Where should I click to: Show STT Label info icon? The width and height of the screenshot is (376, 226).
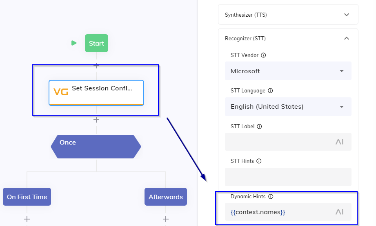259,127
